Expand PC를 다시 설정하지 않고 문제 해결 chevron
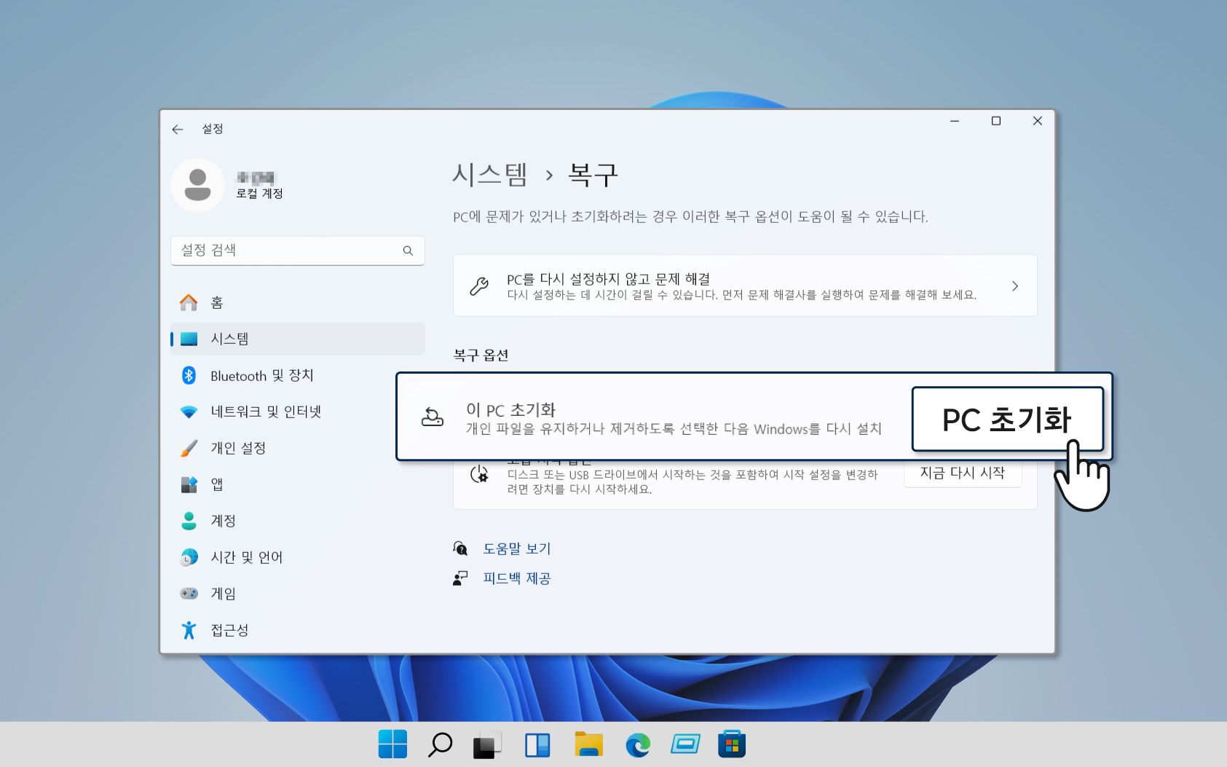This screenshot has width=1227, height=767. [x=1014, y=286]
